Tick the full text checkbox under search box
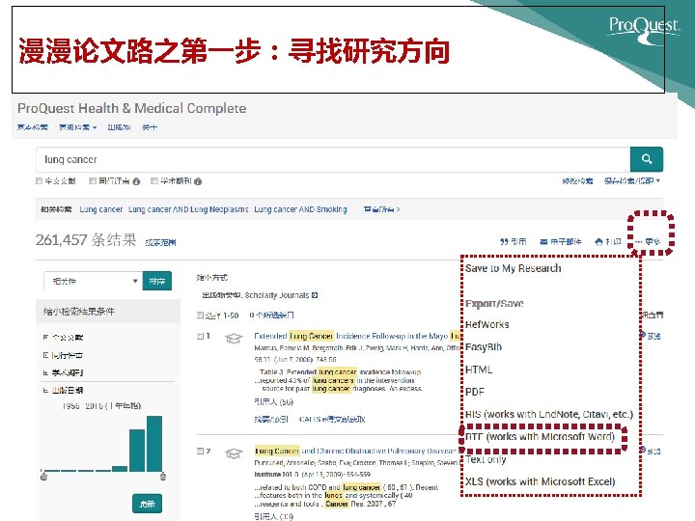Viewport: 695px width, 521px height. pos(39,180)
